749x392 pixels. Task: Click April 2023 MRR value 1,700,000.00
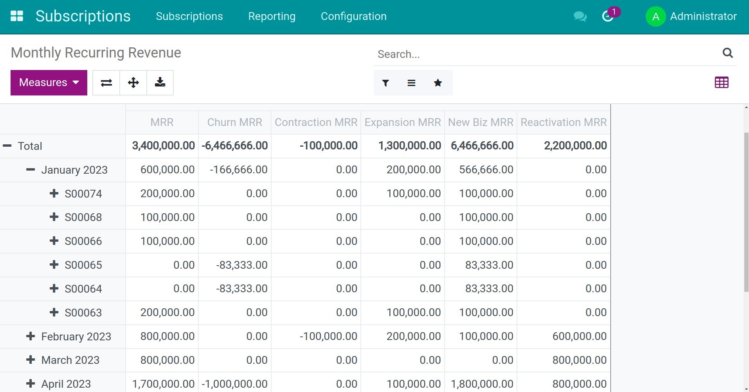(164, 384)
